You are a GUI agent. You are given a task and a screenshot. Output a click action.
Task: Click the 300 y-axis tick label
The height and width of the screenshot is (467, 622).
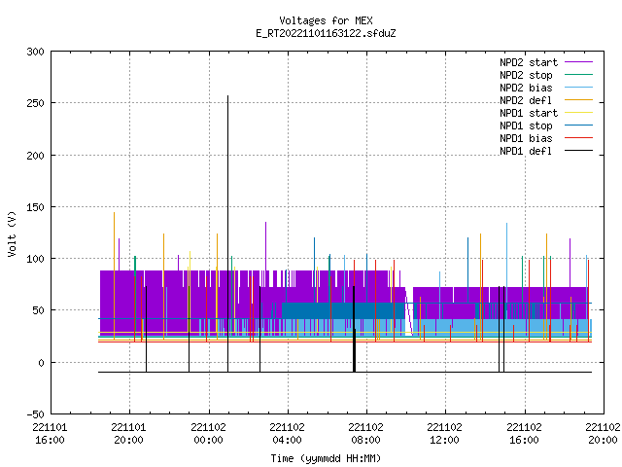35,52
